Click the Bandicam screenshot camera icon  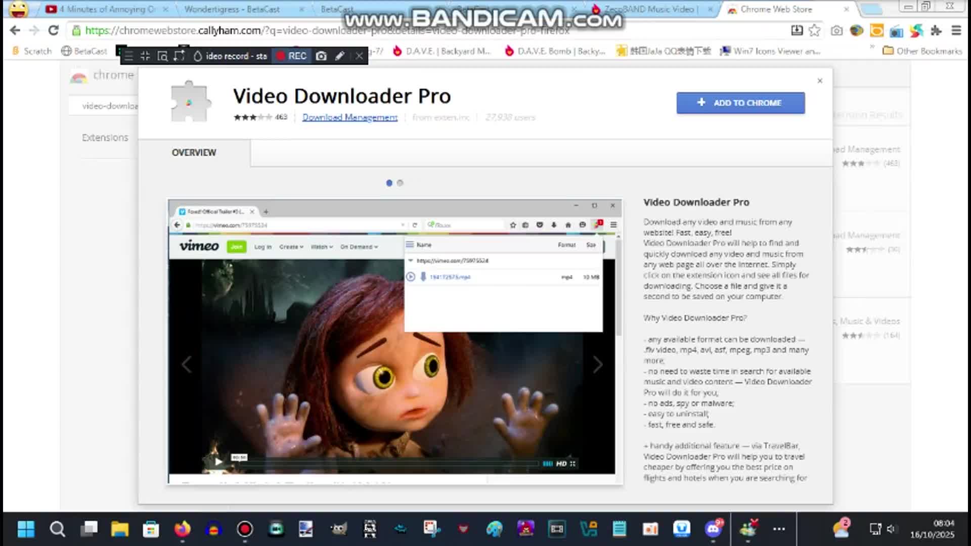[x=321, y=56]
